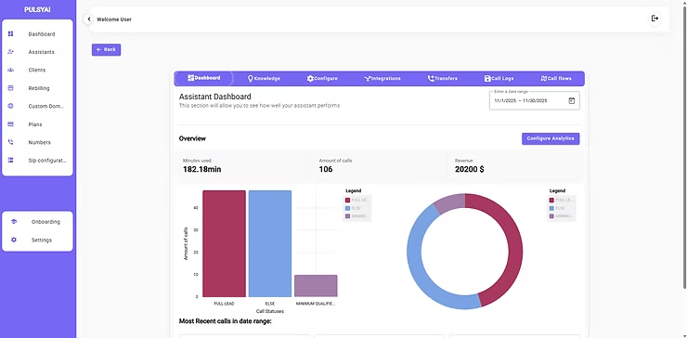Toggle FULL LEAD in donut chart legend
Screen dimensions: 687x338
pyautogui.click(x=562, y=200)
